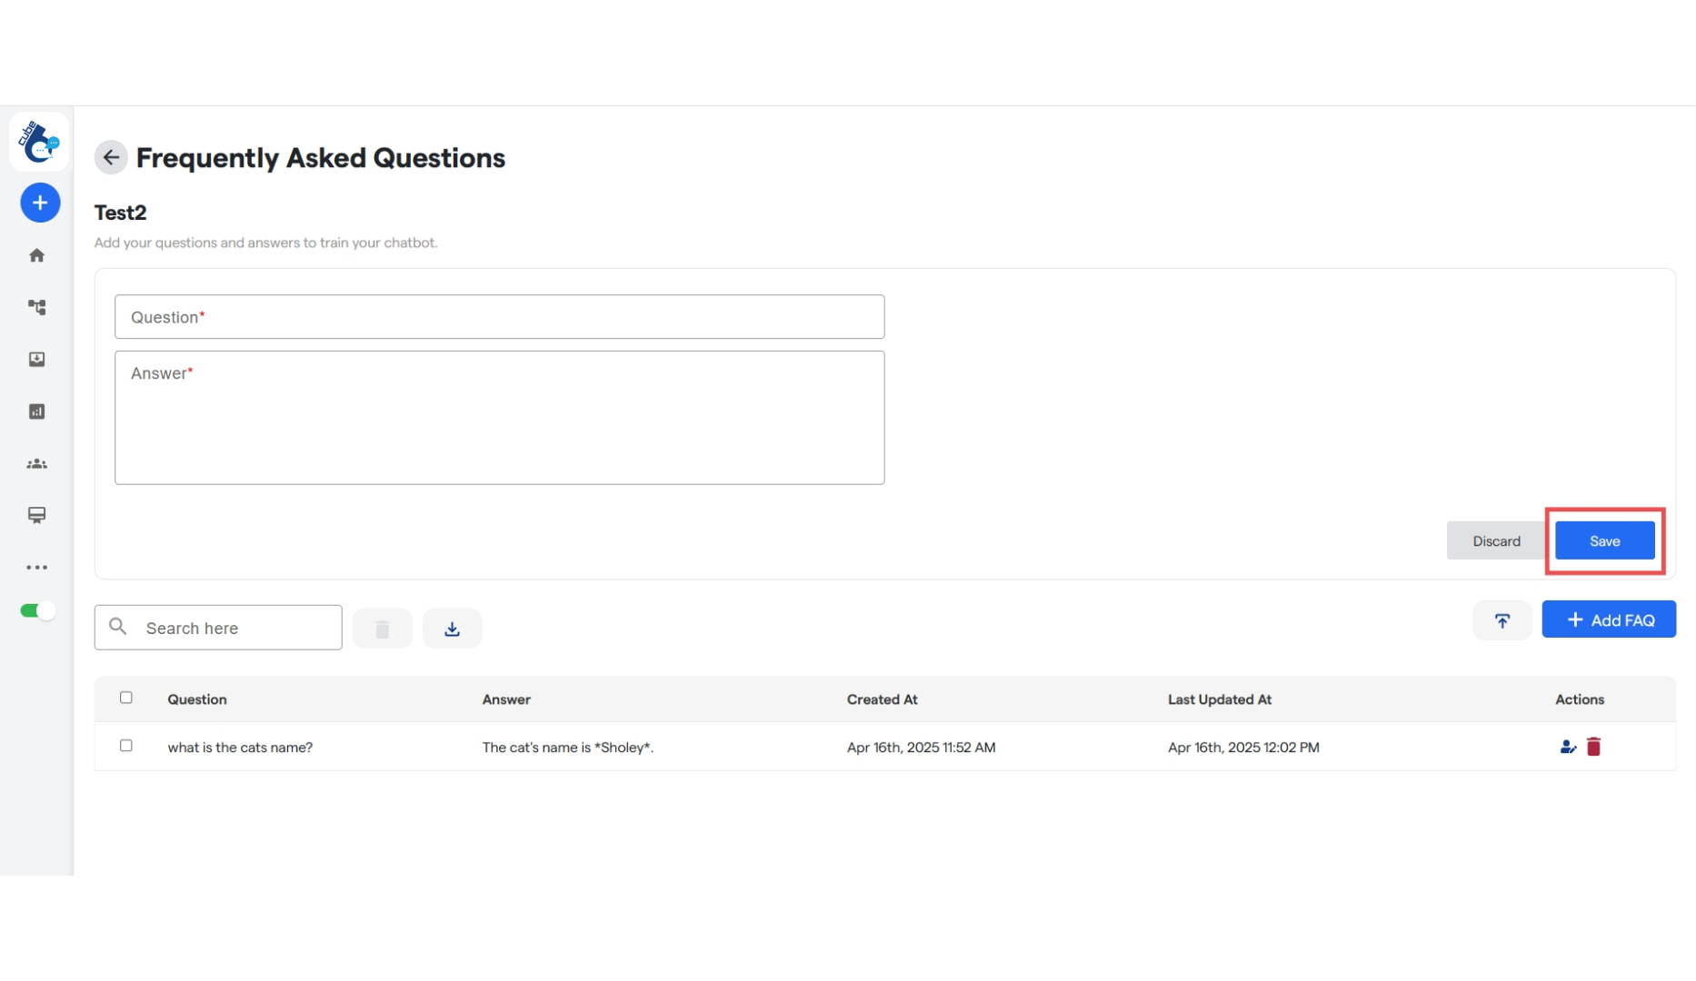Upload FAQs using the import icon
This screenshot has width=1696, height=981.
[1501, 620]
